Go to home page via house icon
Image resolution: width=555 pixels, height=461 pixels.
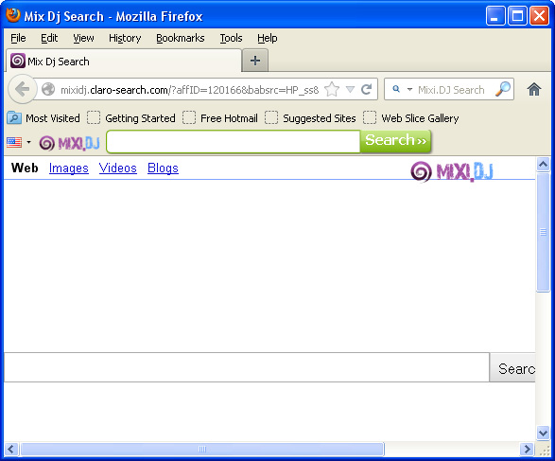coord(534,89)
